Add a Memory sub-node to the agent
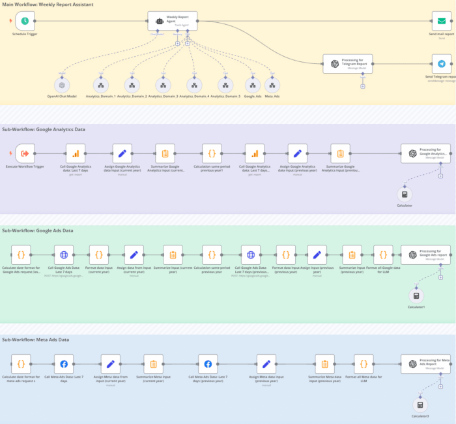 coord(177,44)
